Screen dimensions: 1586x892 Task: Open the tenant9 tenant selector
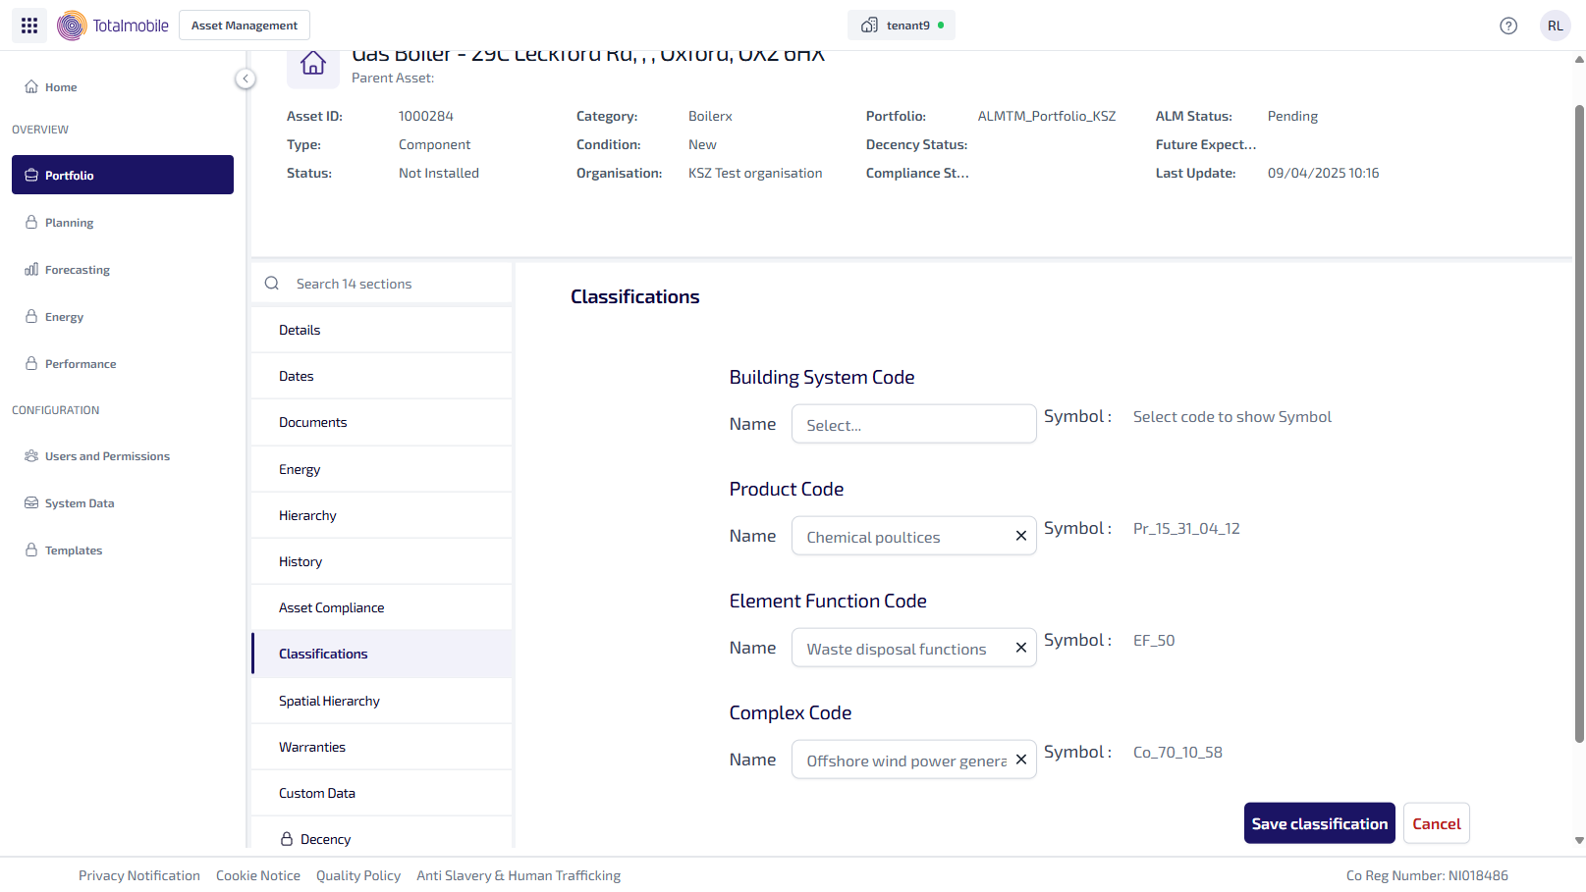901,26
